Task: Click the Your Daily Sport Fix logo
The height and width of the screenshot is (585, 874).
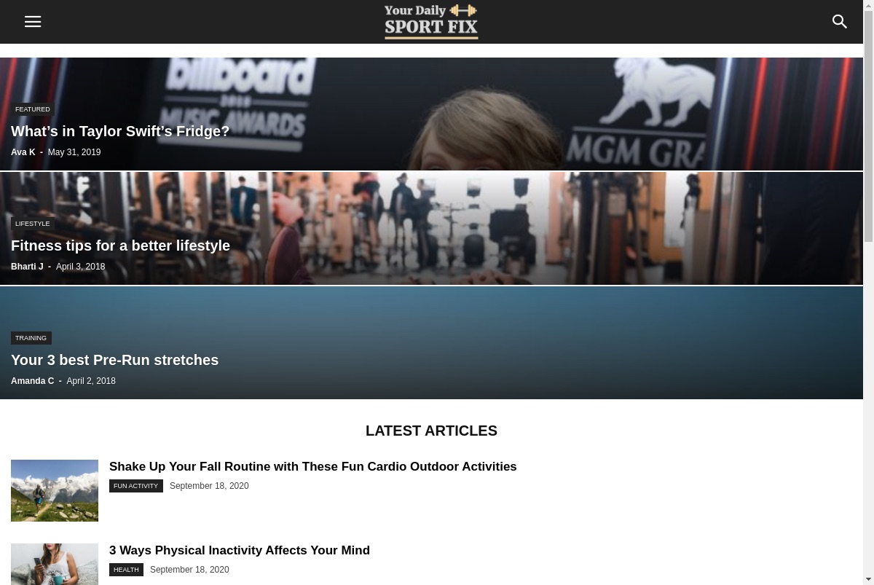Action: (x=431, y=22)
